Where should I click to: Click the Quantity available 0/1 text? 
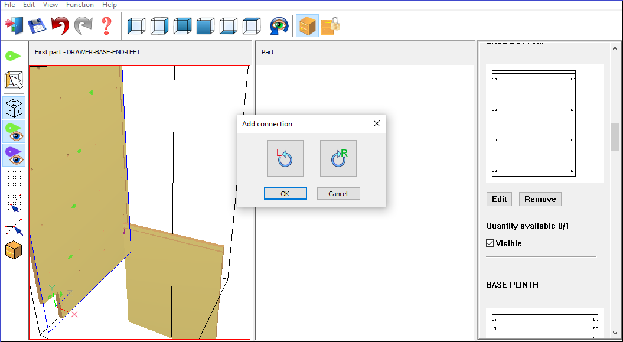click(x=527, y=226)
